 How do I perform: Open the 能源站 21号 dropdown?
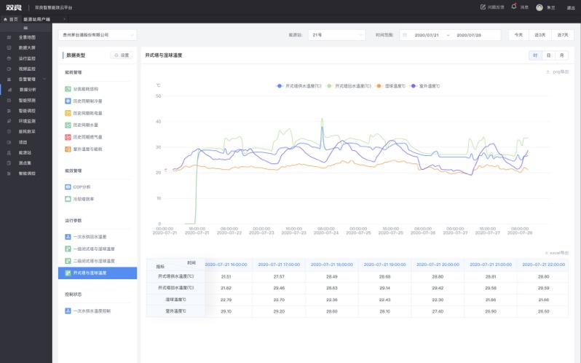[x=336, y=34]
